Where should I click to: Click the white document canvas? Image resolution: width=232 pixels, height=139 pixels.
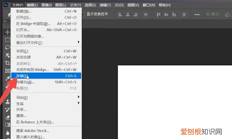point(175,102)
